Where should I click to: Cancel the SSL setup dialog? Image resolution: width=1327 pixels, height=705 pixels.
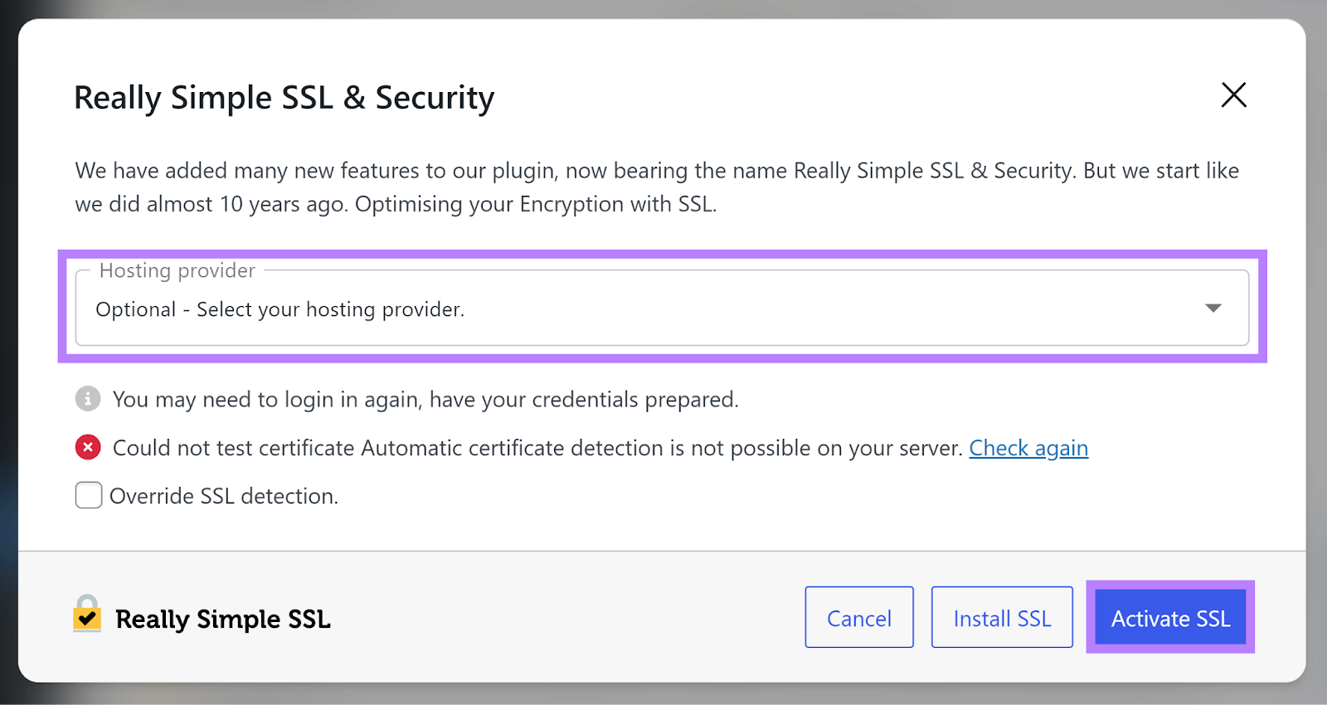coord(858,617)
